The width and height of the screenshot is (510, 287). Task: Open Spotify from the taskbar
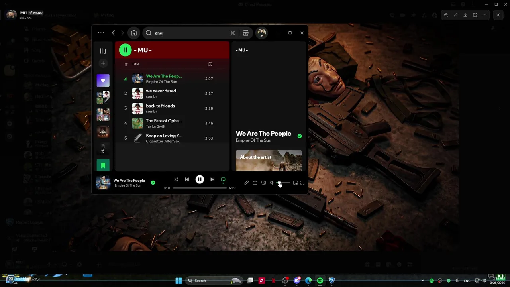point(320,281)
